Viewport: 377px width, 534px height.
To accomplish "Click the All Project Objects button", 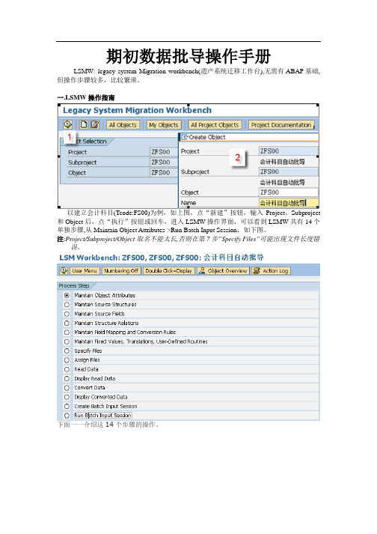I will pyautogui.click(x=215, y=125).
